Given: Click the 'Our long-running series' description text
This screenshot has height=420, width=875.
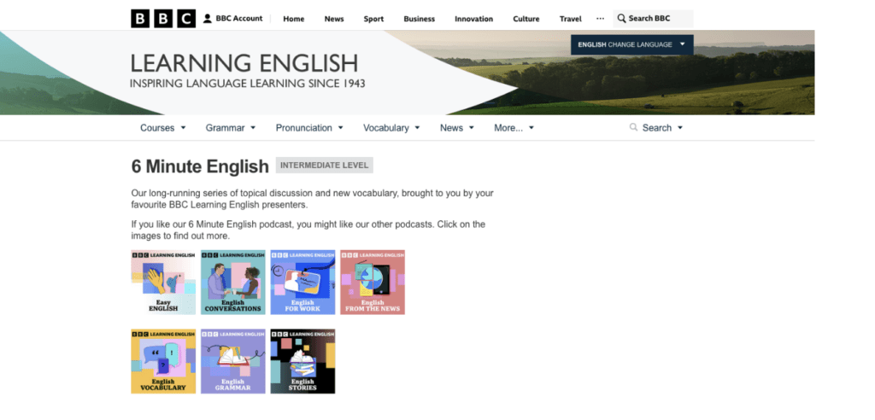Looking at the screenshot, I should pyautogui.click(x=313, y=199).
